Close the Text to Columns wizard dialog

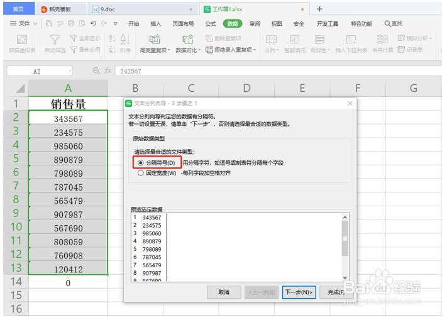coord(350,103)
